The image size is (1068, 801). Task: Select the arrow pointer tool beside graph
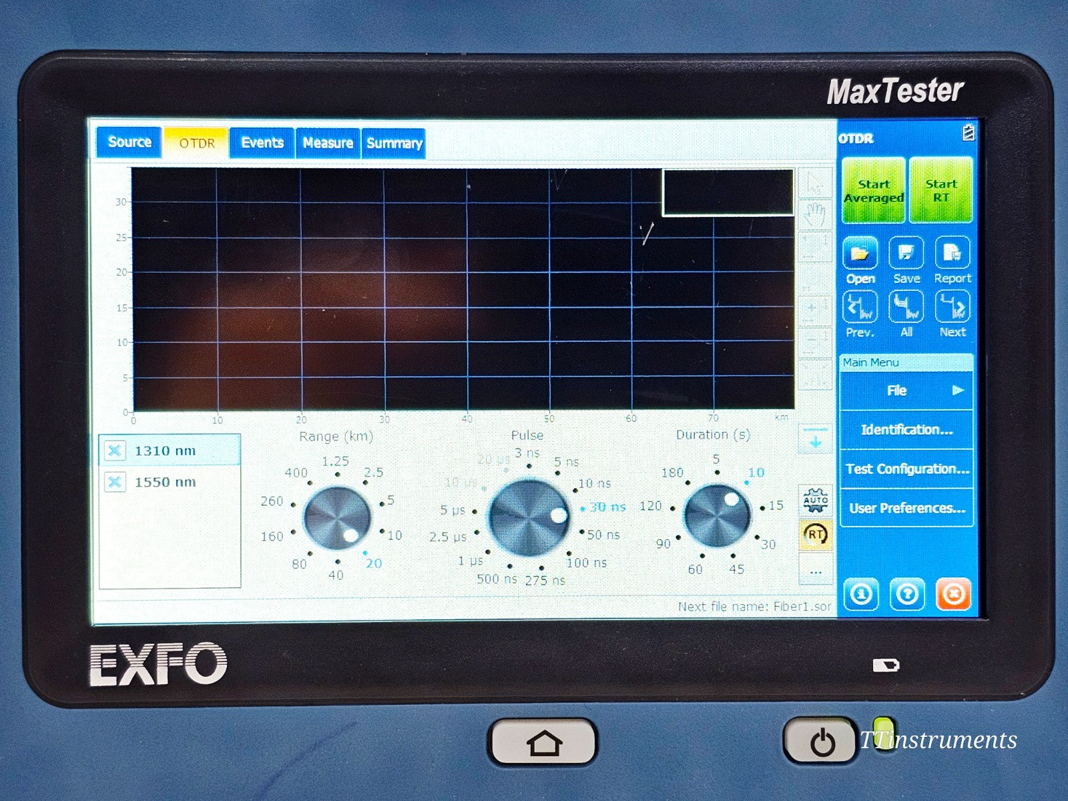tap(815, 183)
